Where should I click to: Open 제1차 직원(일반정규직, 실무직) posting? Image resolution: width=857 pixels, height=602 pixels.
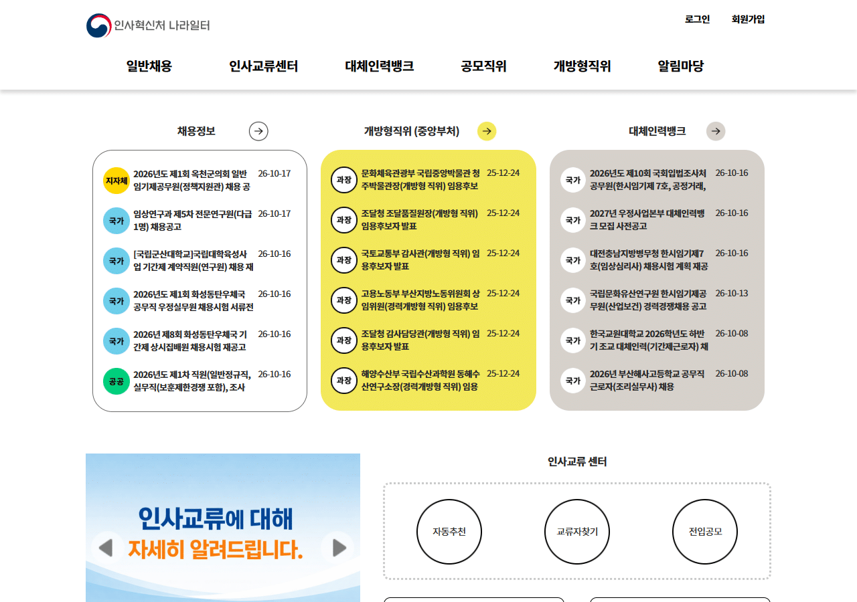(x=192, y=381)
